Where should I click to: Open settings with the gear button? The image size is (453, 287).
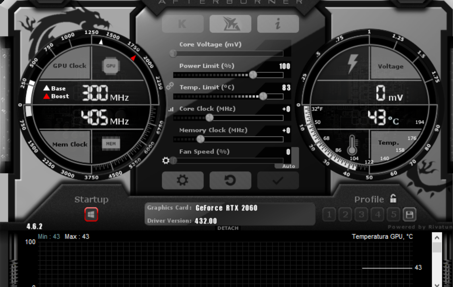click(182, 181)
